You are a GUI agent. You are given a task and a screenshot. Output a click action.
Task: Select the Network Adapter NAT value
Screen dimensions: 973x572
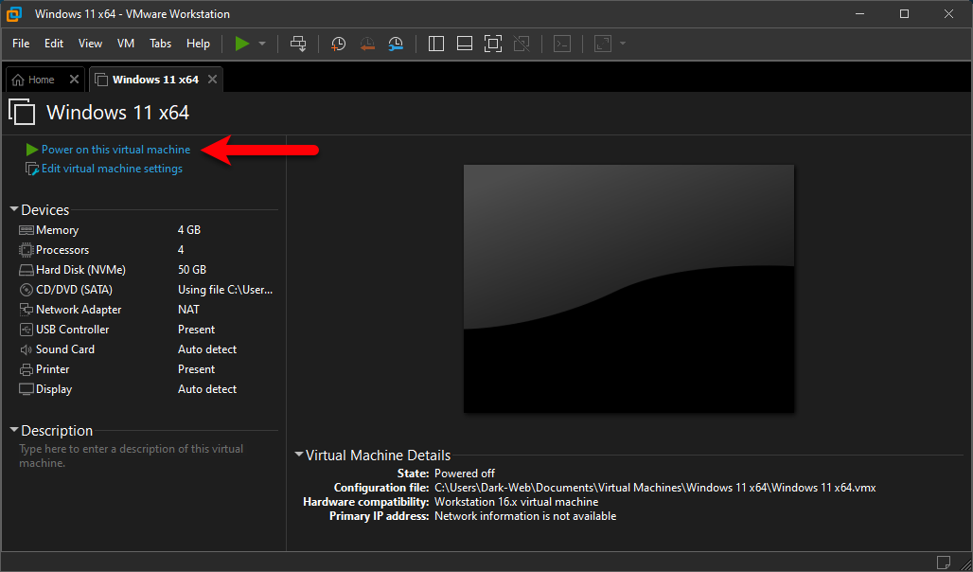(188, 310)
